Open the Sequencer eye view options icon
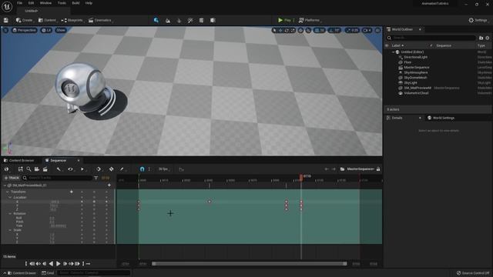This screenshot has width=493, height=277. 70,169
